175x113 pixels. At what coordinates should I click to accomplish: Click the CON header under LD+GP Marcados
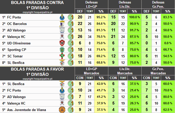pos(80,78)
